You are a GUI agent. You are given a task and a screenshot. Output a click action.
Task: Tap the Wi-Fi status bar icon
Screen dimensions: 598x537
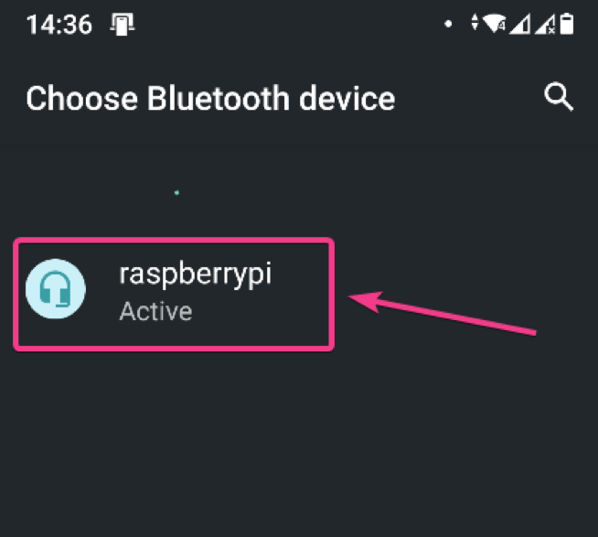point(495,24)
